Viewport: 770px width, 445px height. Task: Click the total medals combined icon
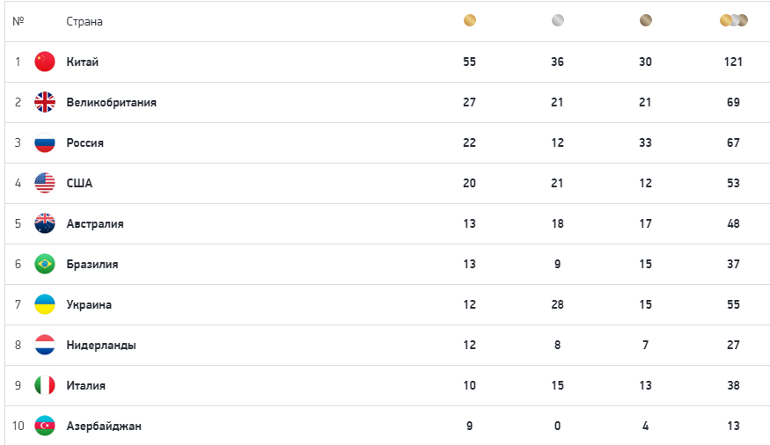click(x=734, y=20)
